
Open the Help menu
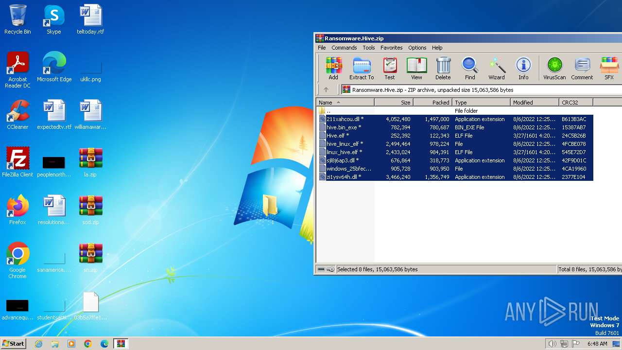[437, 48]
